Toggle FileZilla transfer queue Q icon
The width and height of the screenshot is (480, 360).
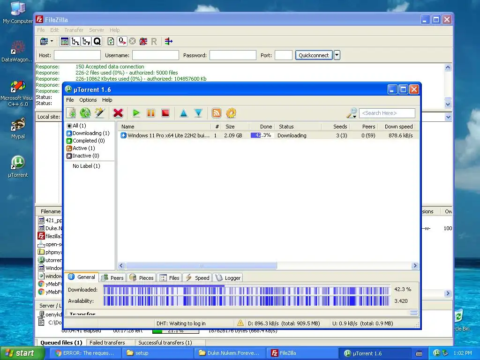coord(97,41)
